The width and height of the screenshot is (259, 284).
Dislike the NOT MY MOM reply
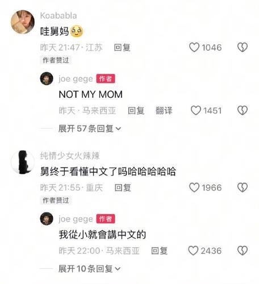tap(243, 110)
